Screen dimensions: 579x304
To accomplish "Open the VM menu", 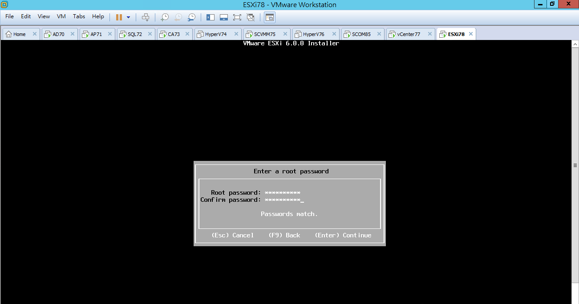I will 61,16.
